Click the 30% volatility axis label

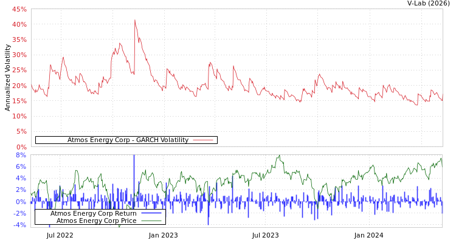tap(19, 55)
